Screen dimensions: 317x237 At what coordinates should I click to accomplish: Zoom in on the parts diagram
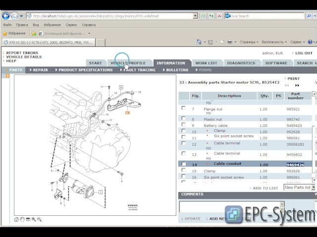34,219
